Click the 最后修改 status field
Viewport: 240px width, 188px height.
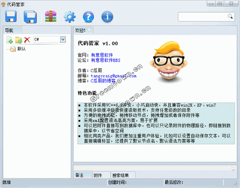[x=174, y=182]
